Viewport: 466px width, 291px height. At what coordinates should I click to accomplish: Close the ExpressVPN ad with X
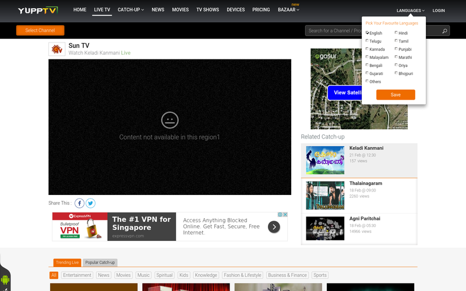285,214
